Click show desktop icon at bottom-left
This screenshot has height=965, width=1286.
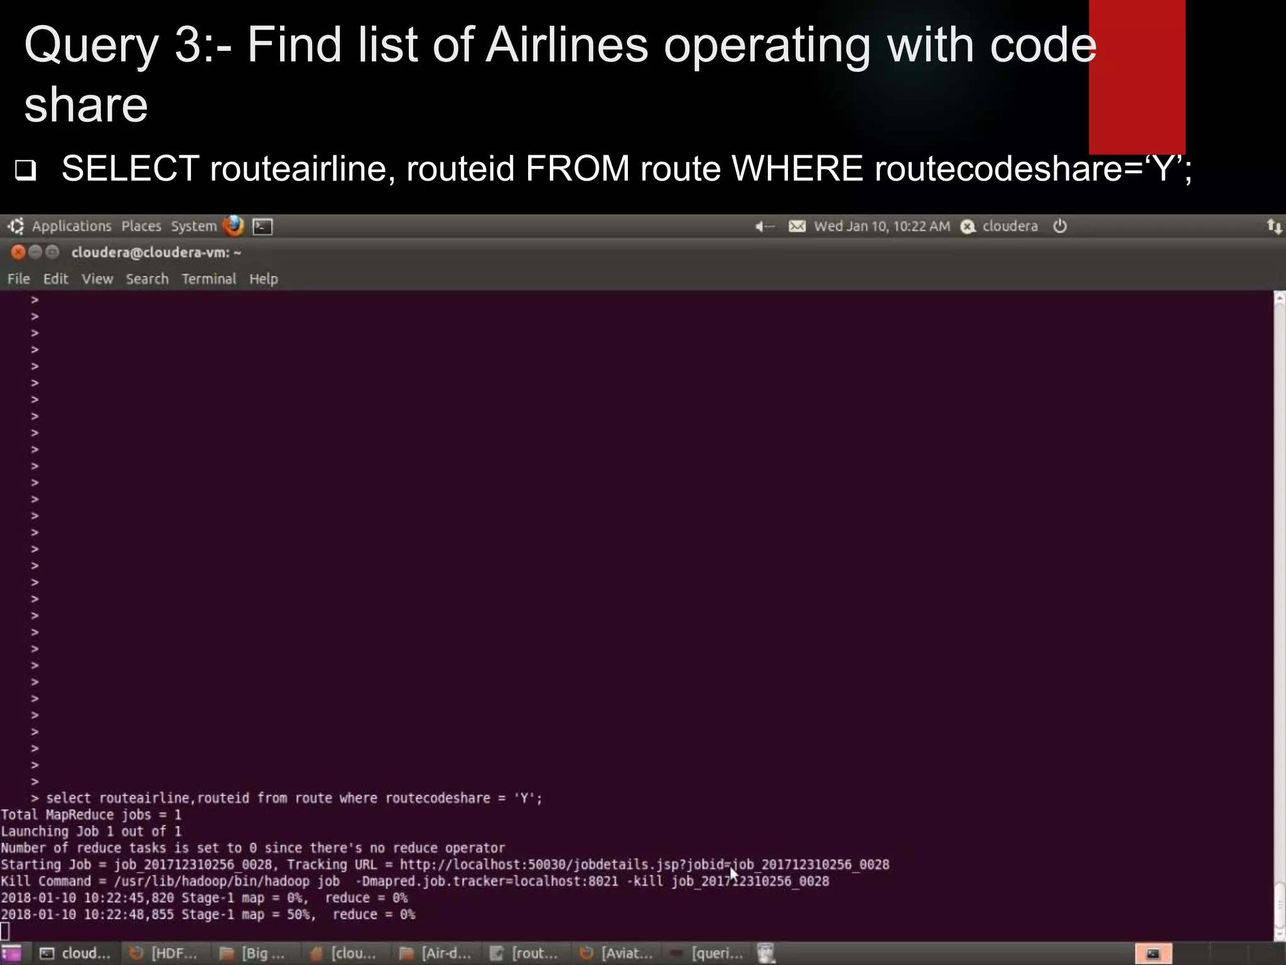[12, 954]
